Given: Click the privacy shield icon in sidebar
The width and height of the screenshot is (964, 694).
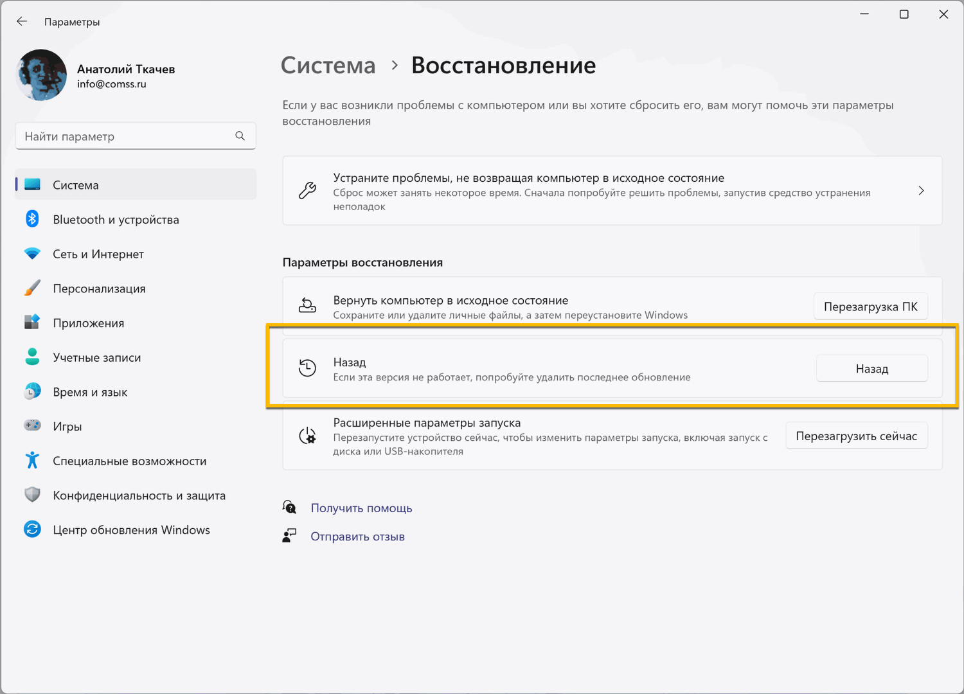Looking at the screenshot, I should 32,495.
